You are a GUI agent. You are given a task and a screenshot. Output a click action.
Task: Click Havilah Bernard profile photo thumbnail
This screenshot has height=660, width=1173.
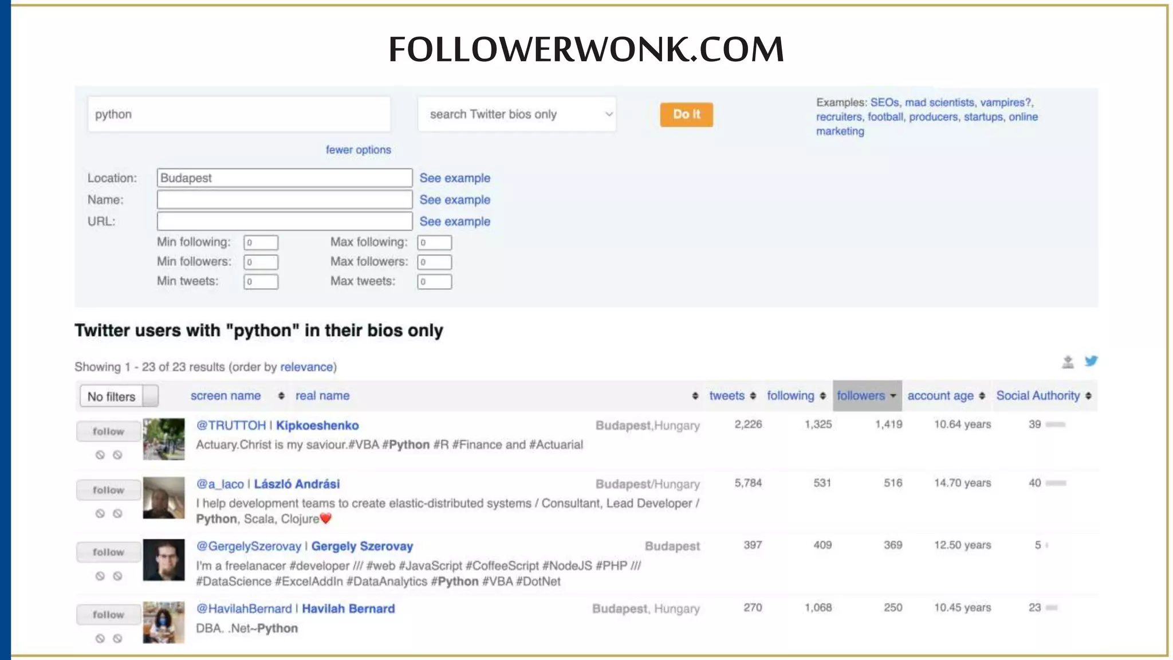[x=164, y=622]
